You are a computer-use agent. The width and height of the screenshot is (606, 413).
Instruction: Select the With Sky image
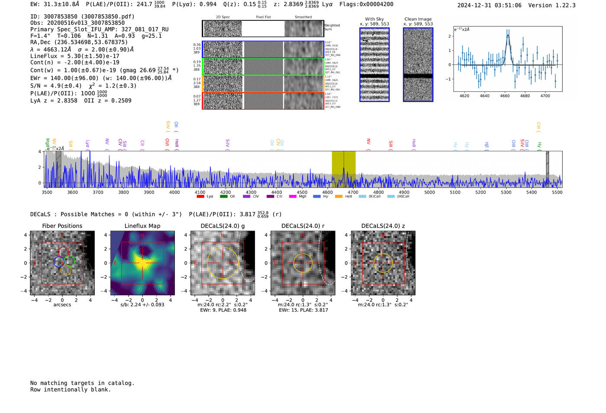tap(374, 65)
